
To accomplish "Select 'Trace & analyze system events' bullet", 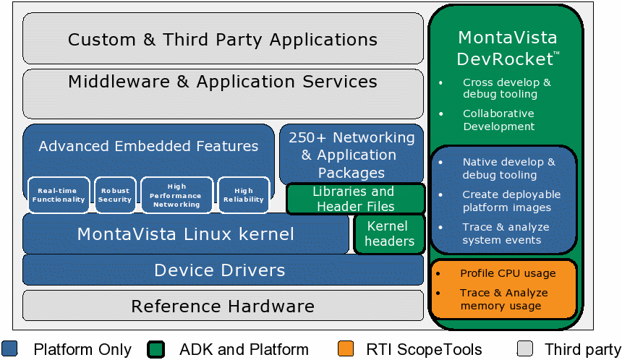I will click(506, 233).
